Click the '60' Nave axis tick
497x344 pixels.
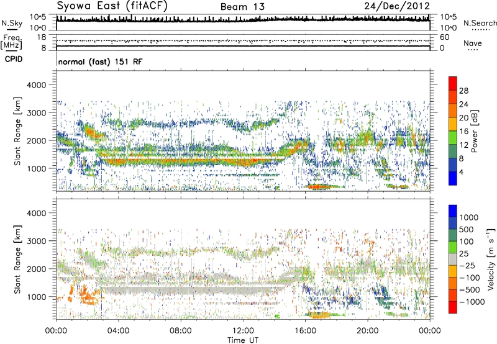click(x=444, y=37)
